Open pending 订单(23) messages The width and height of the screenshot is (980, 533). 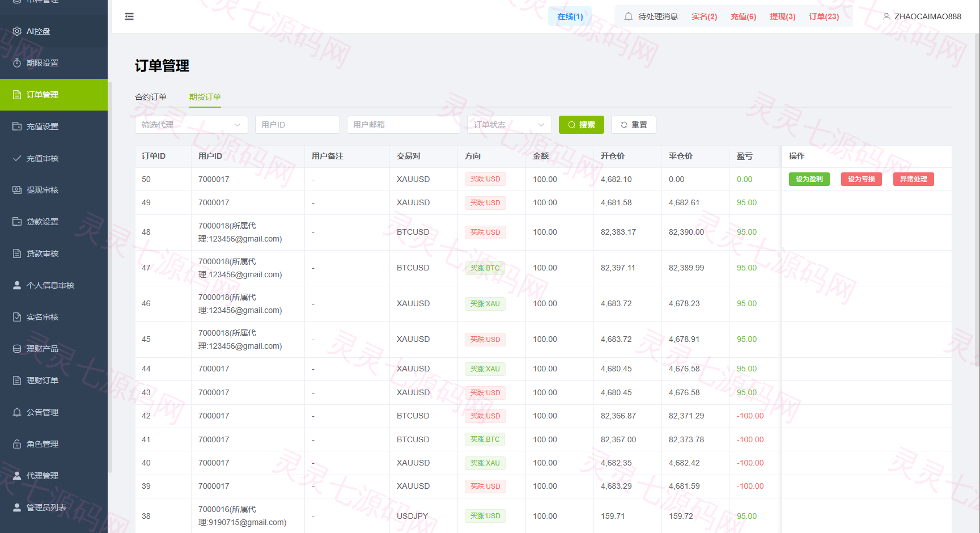(x=824, y=16)
